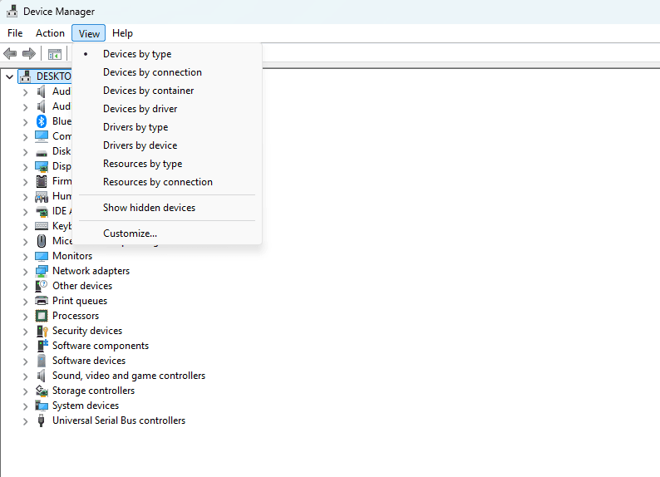Click the computer icon beside the DESKTOP root node
660x477 pixels.
pos(25,76)
